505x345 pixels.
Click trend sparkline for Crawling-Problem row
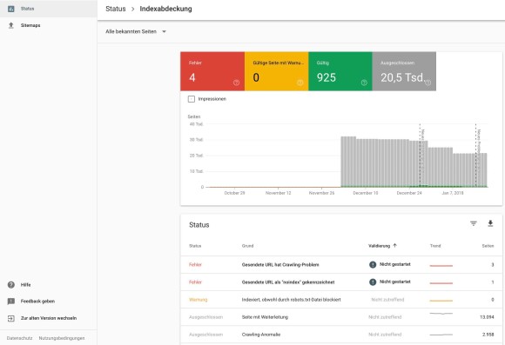[x=441, y=266]
